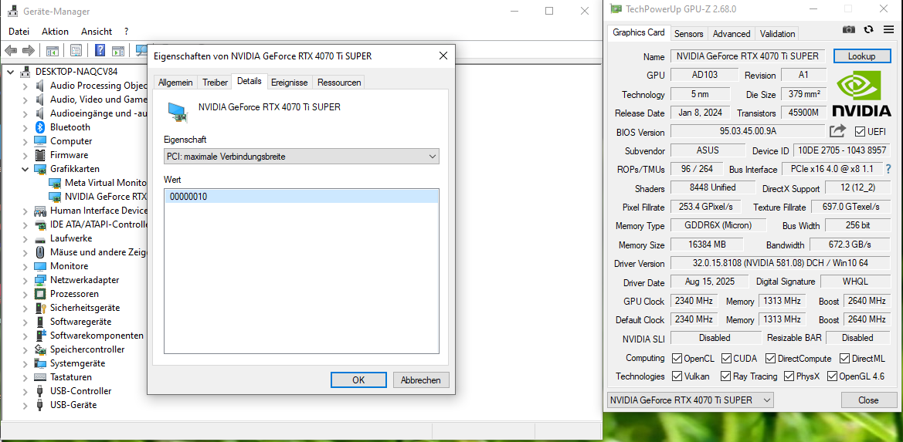Open the Ansicht menu
The width and height of the screenshot is (903, 442).
click(x=97, y=32)
